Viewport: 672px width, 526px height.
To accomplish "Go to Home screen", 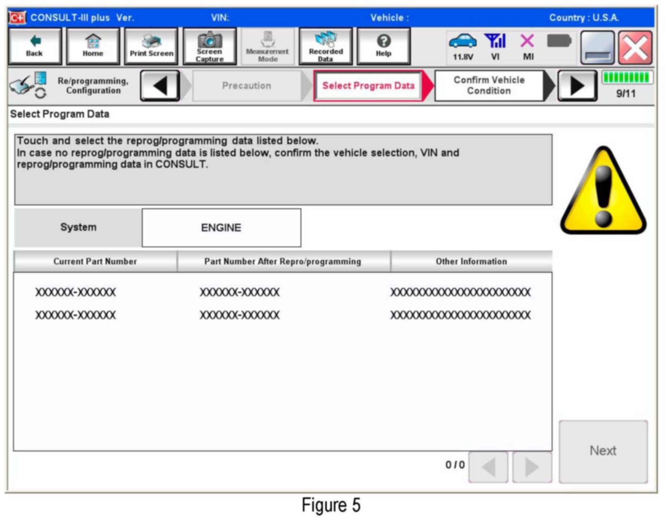I will pos(93,46).
